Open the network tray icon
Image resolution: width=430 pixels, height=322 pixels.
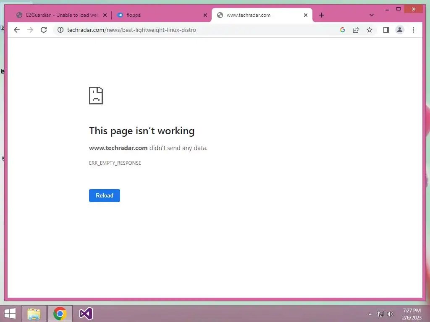point(380,314)
